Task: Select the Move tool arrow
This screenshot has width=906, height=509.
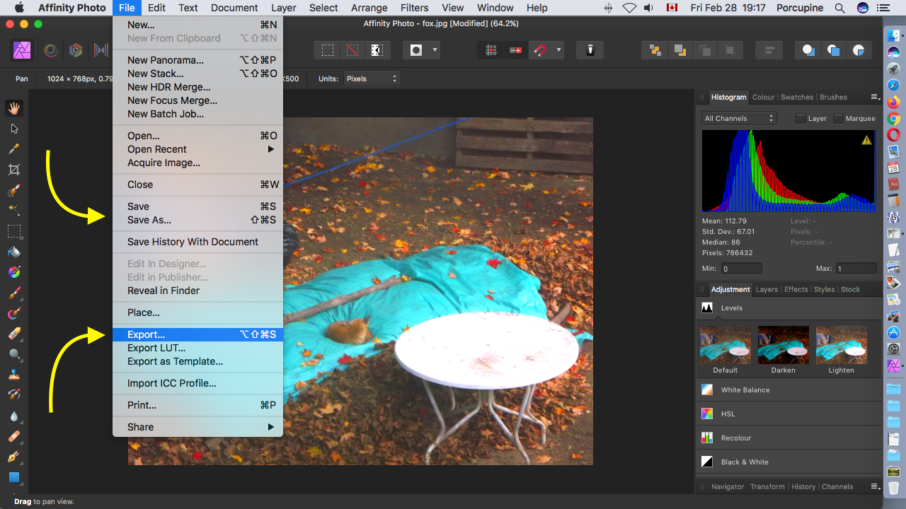Action: point(13,129)
